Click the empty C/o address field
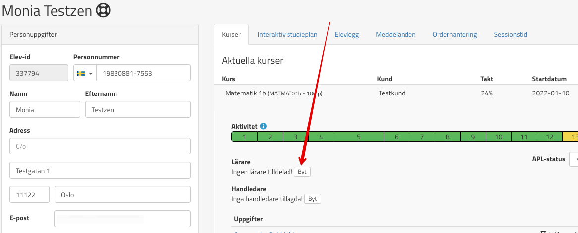 pyautogui.click(x=100, y=146)
